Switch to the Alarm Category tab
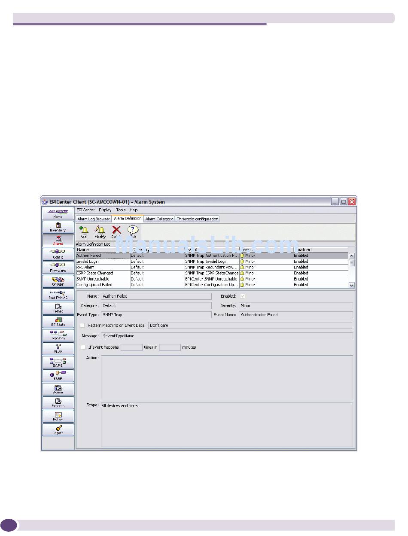This screenshot has height=536, width=408. pyautogui.click(x=159, y=219)
